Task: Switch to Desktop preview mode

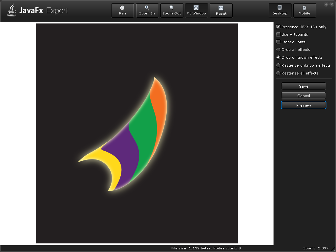Action: (280, 10)
